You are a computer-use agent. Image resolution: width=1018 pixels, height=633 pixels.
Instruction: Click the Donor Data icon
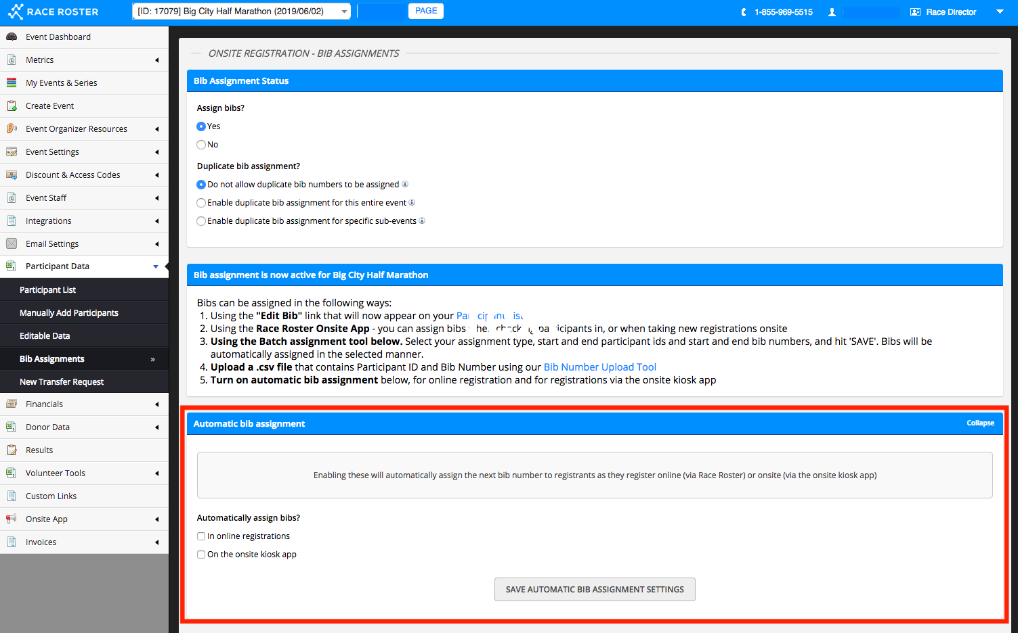(x=12, y=427)
